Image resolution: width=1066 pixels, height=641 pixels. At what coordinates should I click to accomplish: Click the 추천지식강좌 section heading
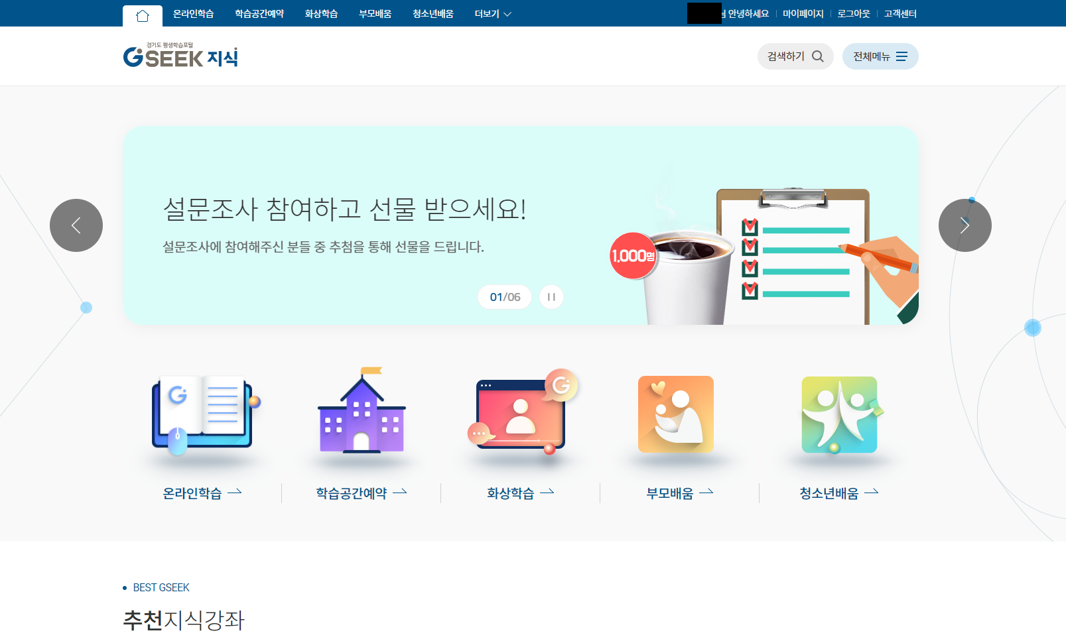[x=184, y=620]
